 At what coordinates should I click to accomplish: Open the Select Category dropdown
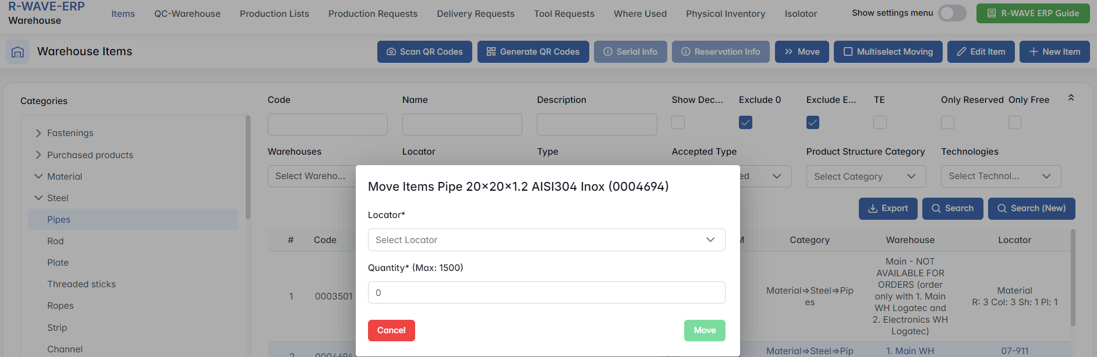865,177
